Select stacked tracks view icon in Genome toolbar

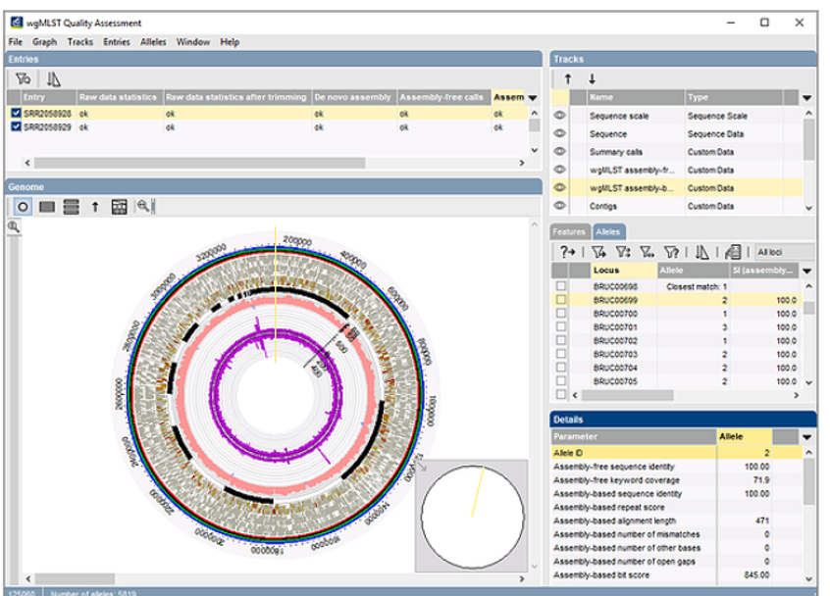(71, 207)
